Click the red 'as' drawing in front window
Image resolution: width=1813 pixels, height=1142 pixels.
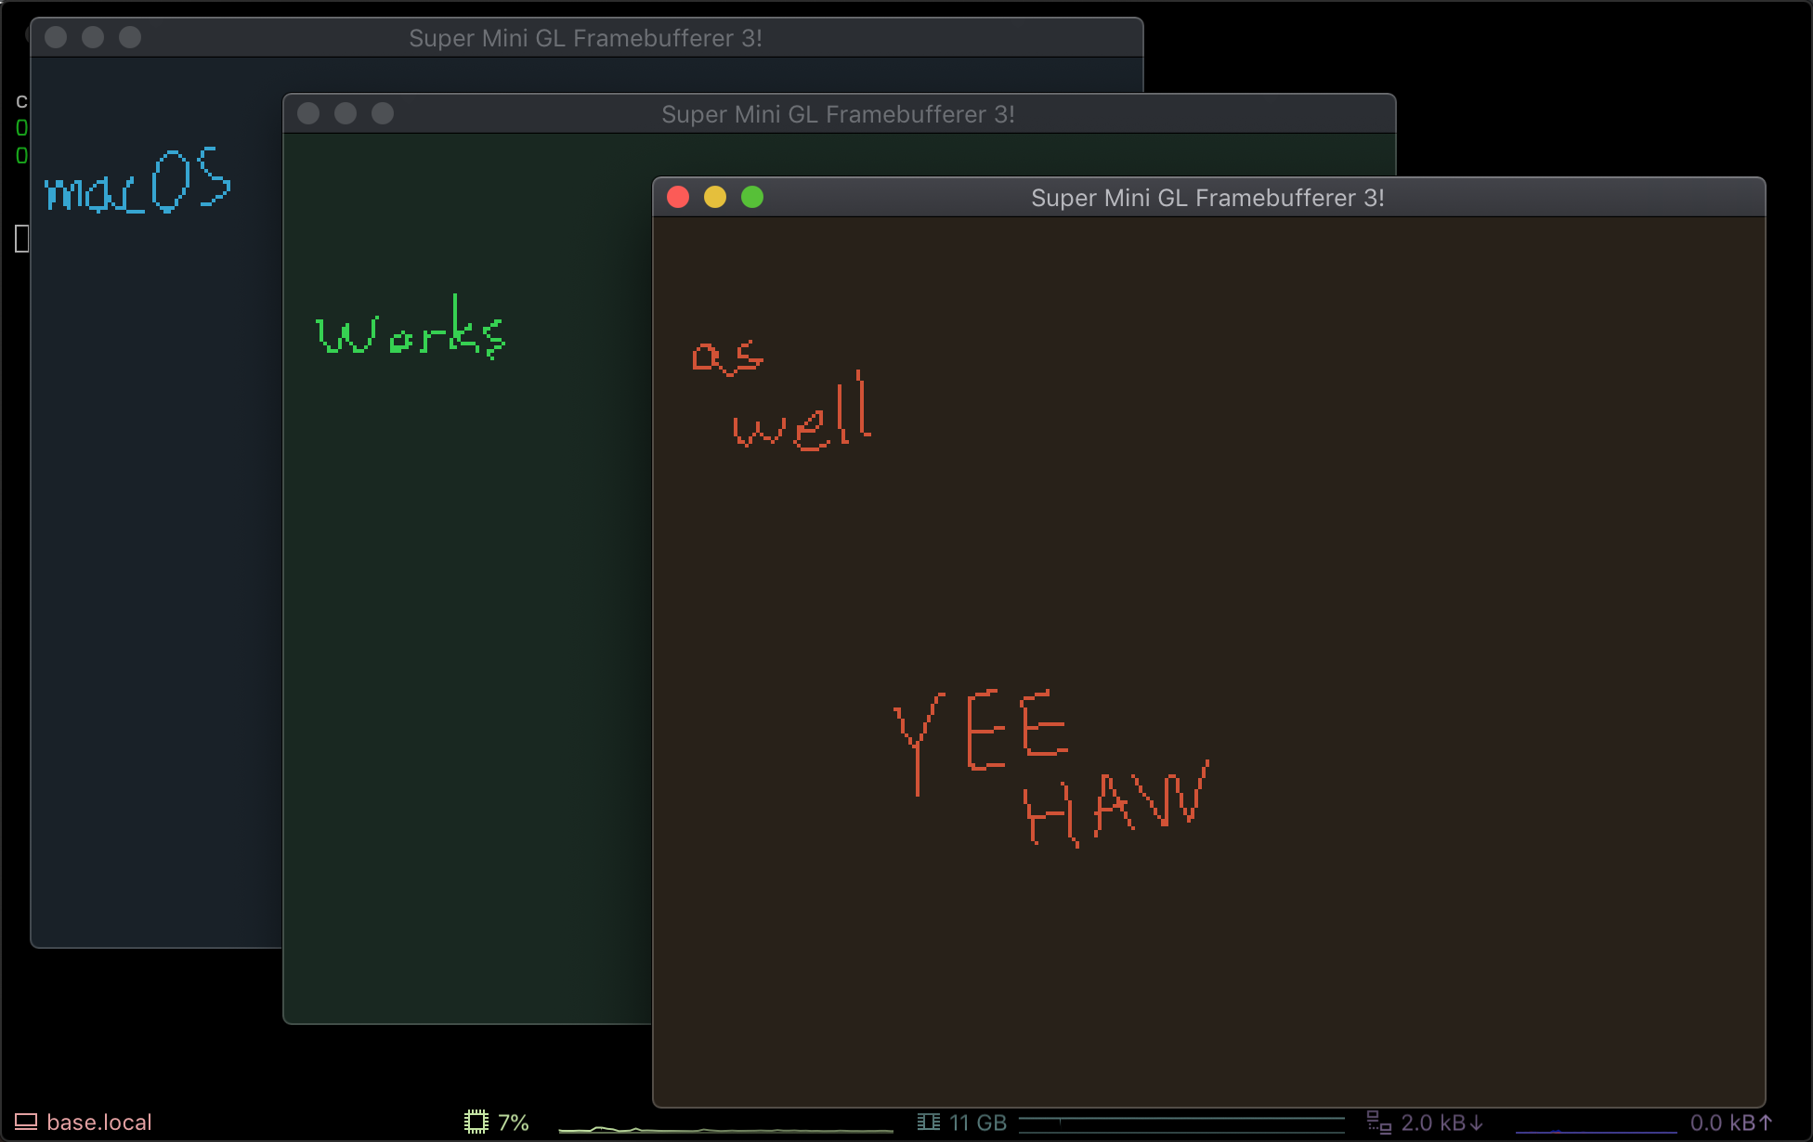point(727,357)
